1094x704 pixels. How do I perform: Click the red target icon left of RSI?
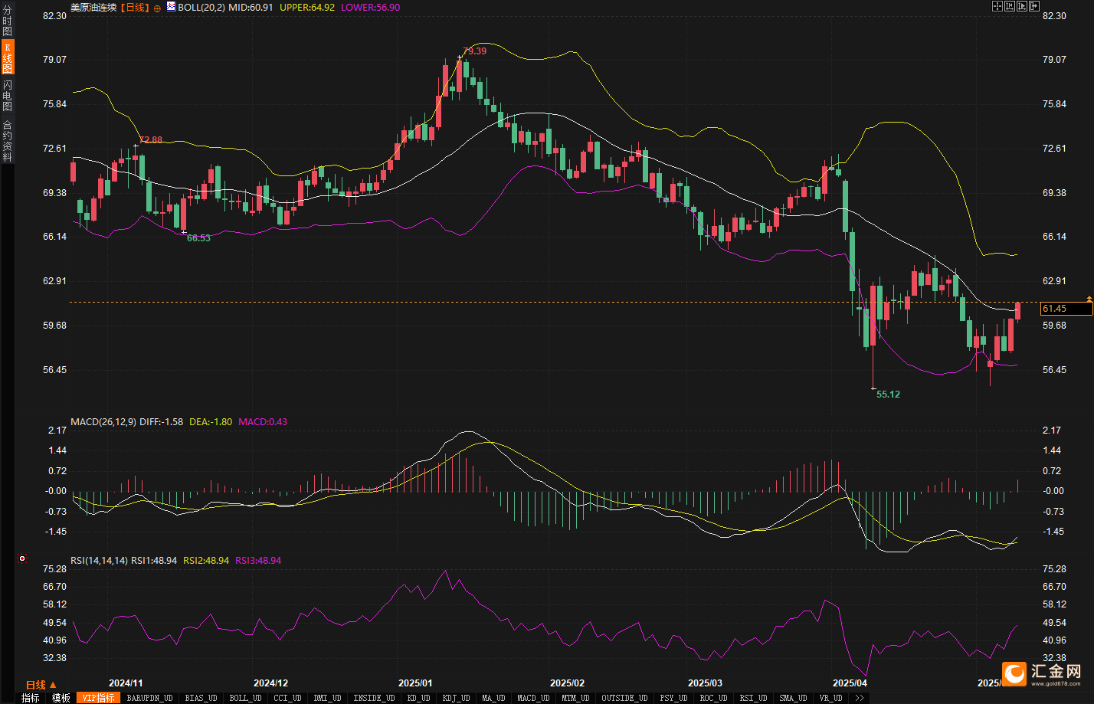21,558
